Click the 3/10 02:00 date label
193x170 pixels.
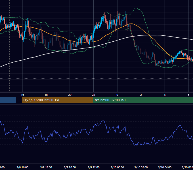coord(141,167)
